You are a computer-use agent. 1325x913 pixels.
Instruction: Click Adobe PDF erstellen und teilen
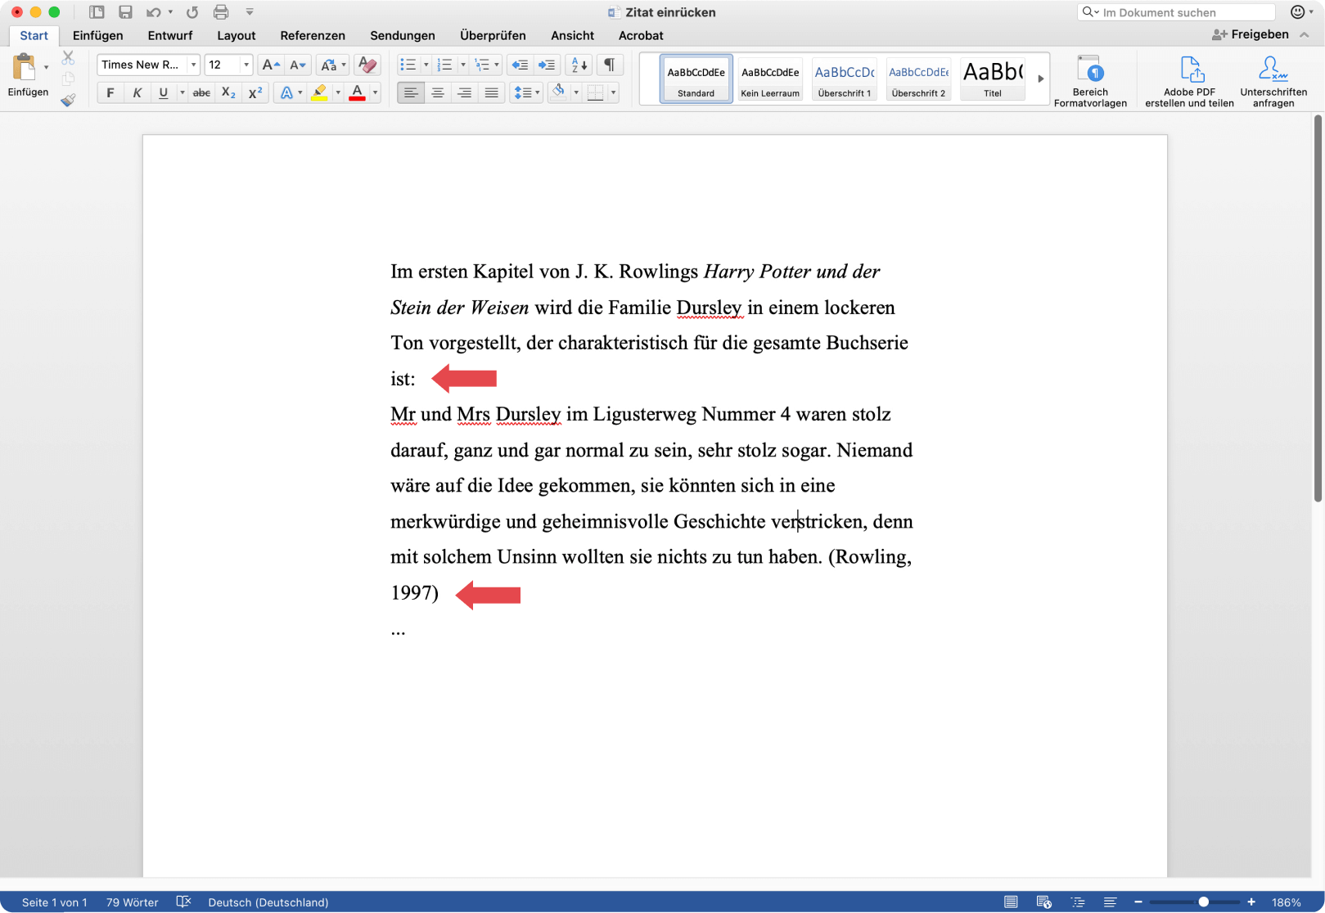pyautogui.click(x=1189, y=80)
